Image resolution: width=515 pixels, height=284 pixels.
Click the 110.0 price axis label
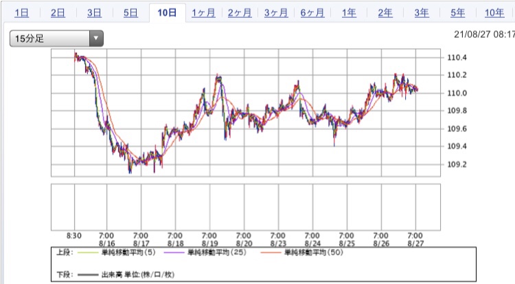point(457,93)
